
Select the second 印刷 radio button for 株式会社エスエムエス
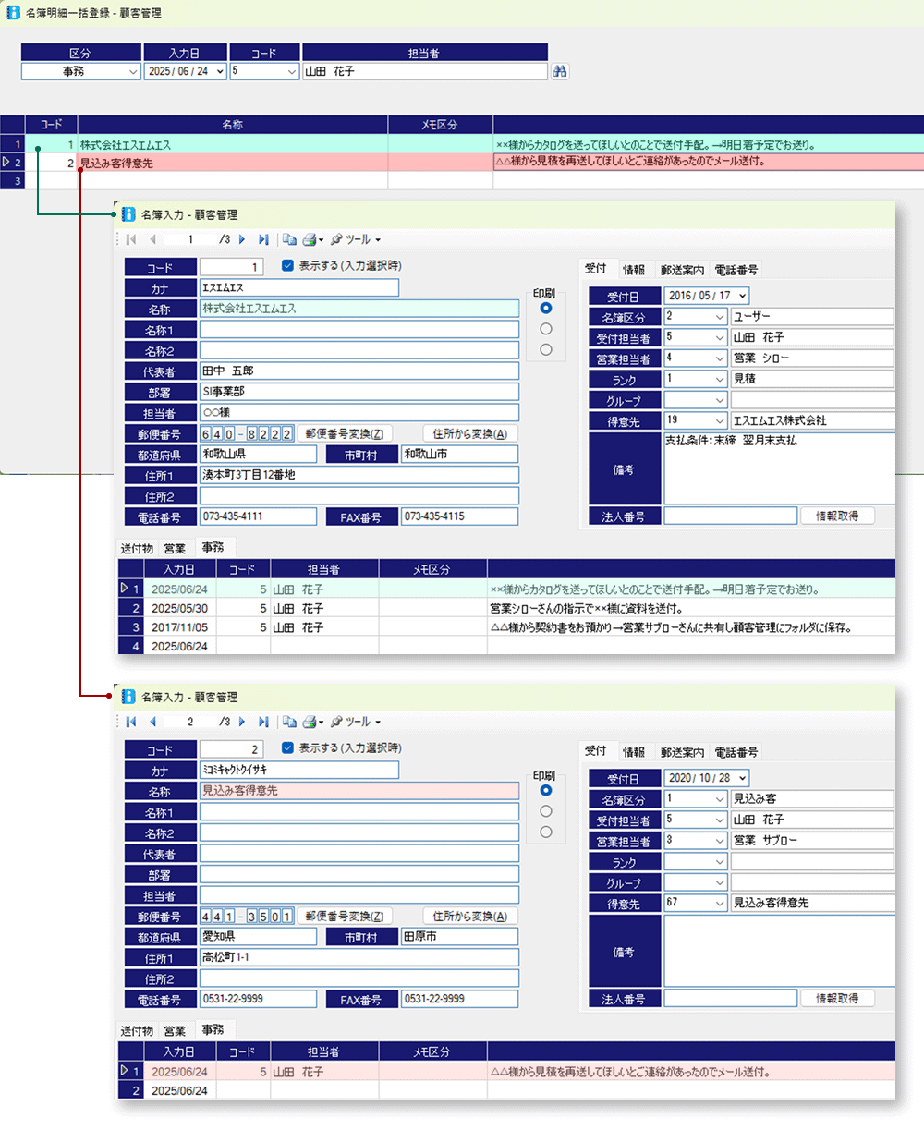pos(546,329)
